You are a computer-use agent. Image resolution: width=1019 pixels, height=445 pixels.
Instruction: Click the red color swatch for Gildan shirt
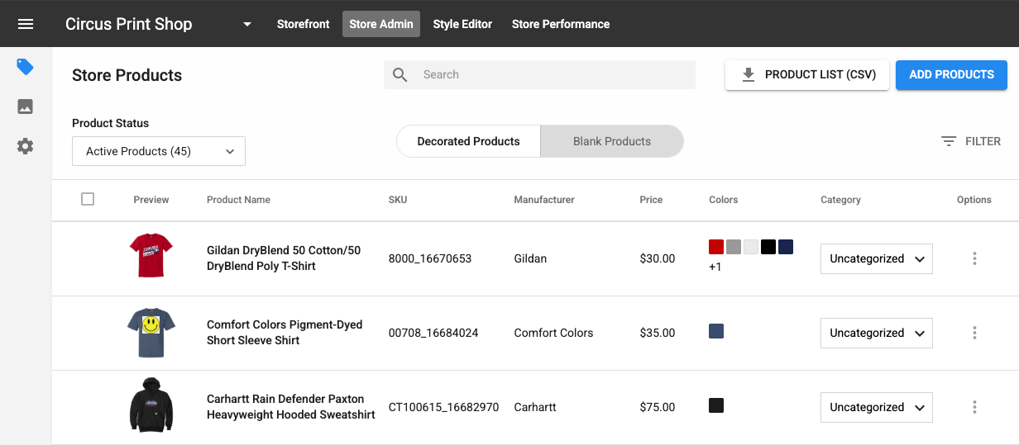716,247
